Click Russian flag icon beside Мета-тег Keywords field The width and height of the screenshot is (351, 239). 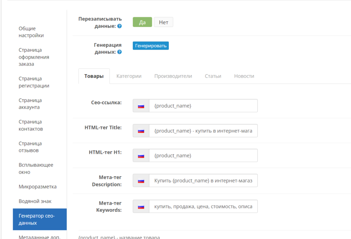tap(141, 206)
